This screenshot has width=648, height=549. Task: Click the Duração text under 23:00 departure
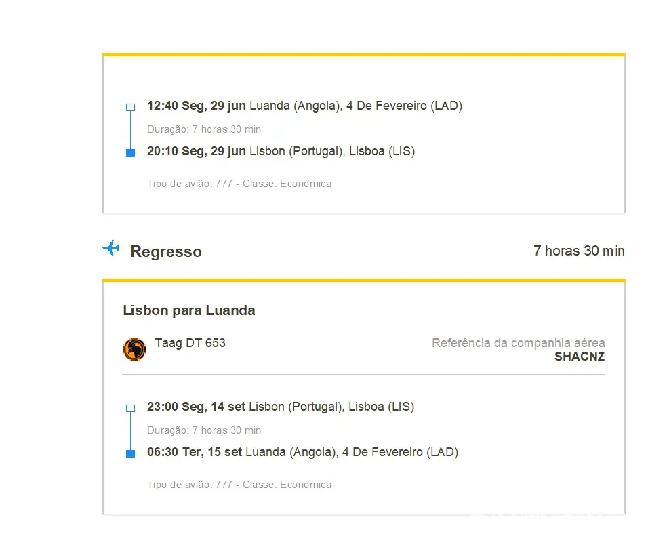click(x=204, y=430)
